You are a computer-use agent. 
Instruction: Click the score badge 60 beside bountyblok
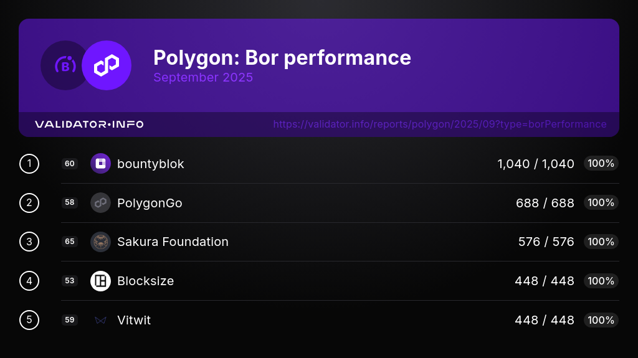(70, 164)
